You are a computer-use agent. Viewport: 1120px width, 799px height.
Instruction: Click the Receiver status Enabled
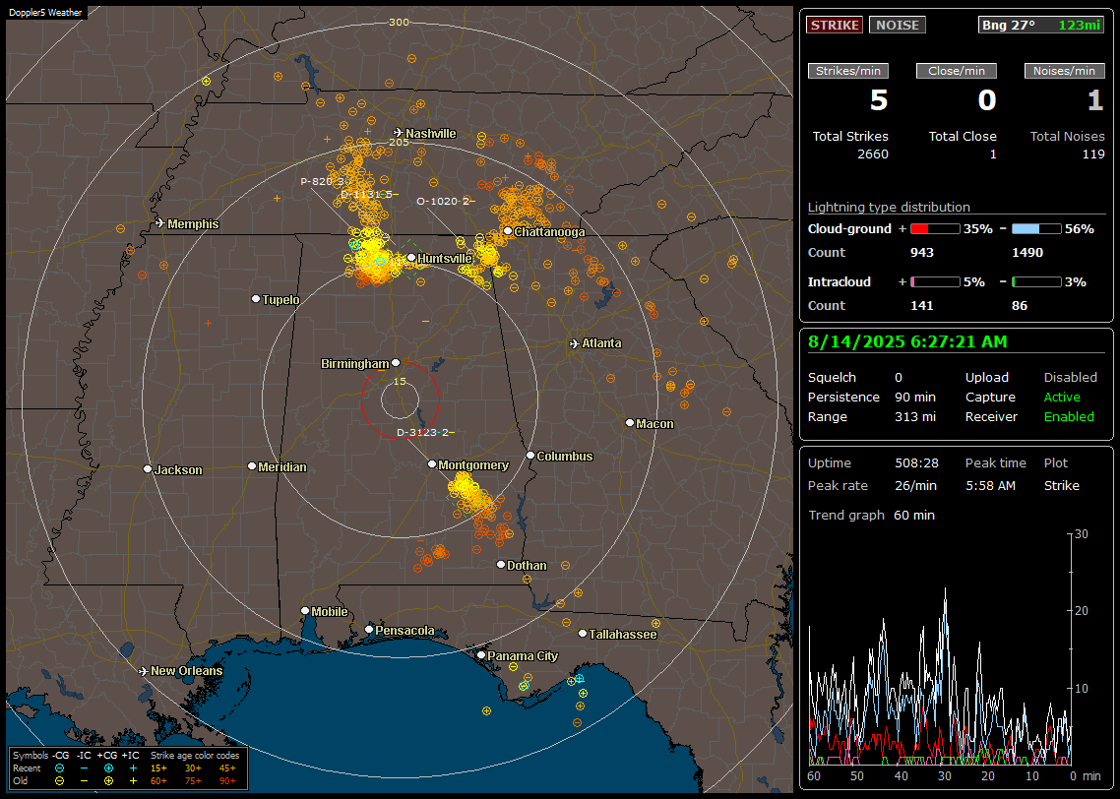pos(1069,417)
